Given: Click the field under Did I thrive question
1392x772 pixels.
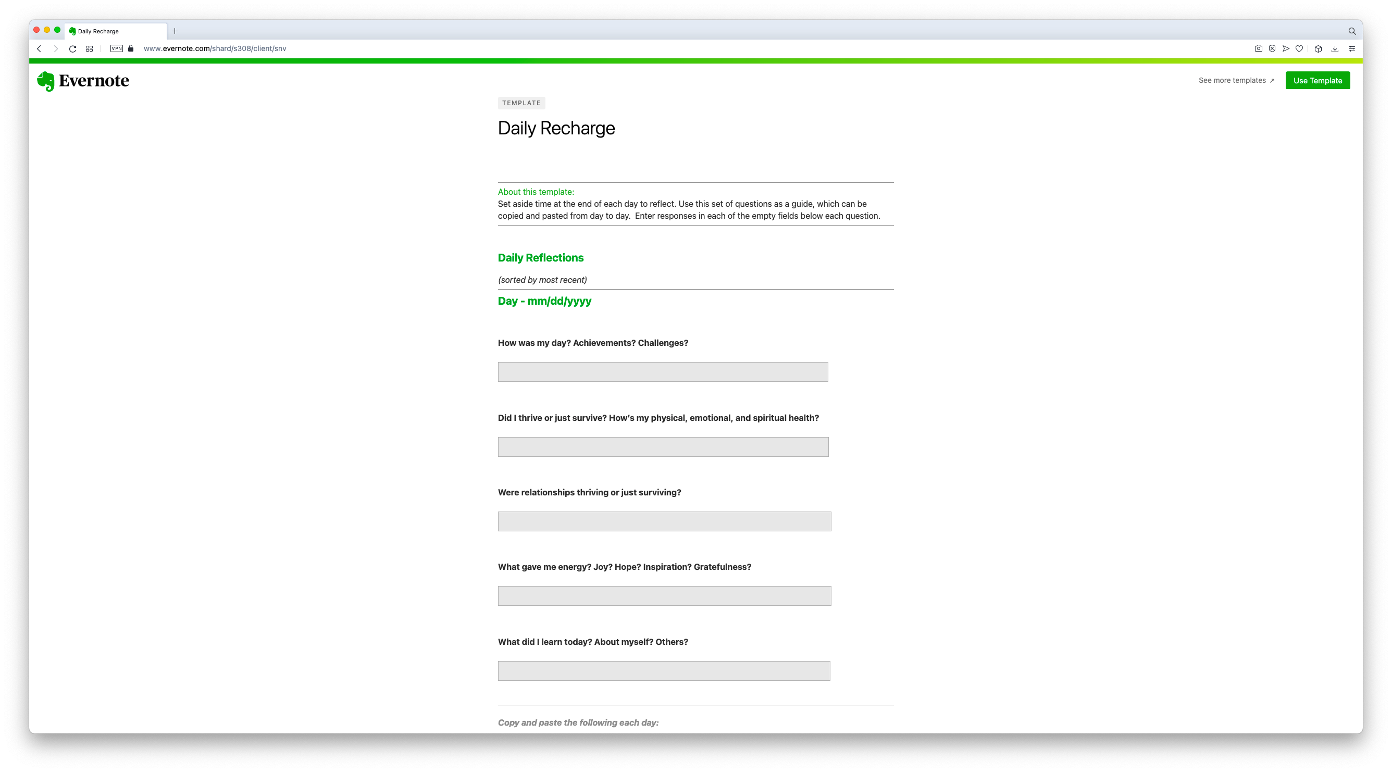Looking at the screenshot, I should point(663,447).
